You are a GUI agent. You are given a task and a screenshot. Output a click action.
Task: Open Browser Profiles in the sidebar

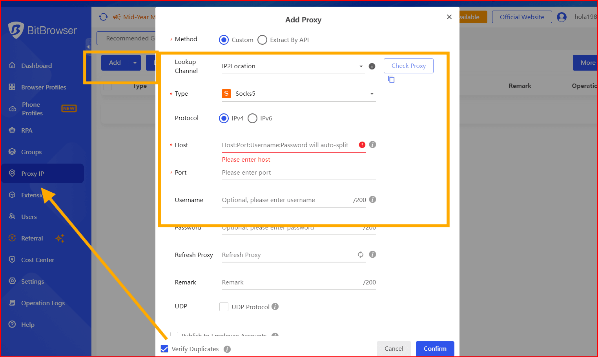point(44,87)
